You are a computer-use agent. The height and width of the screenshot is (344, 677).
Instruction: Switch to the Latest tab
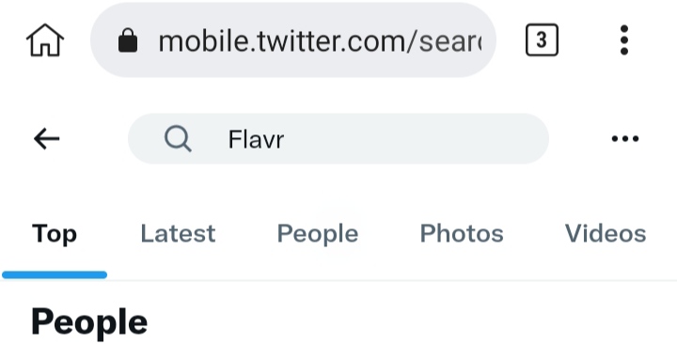[x=178, y=234]
